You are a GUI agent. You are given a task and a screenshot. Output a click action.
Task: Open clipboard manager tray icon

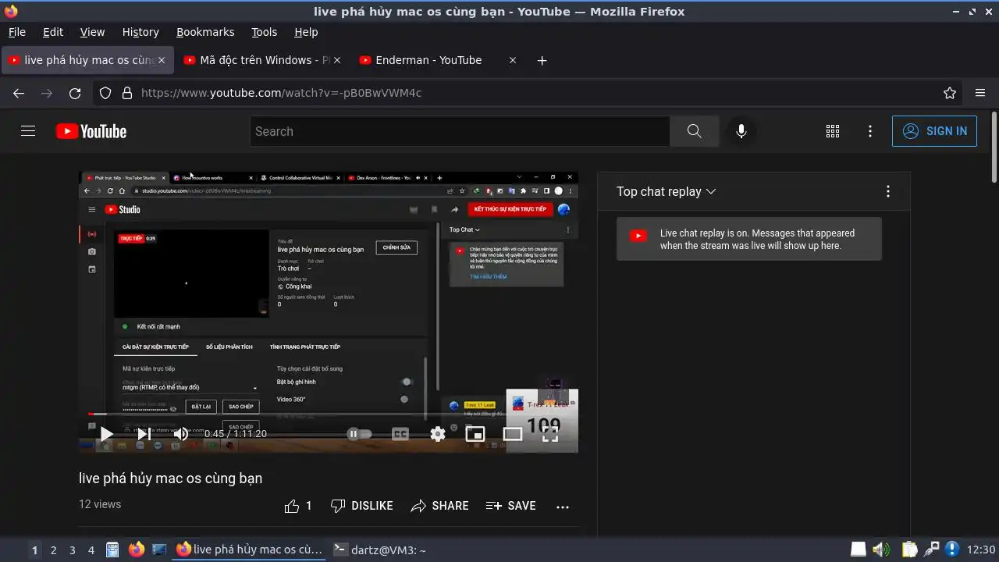tap(909, 550)
